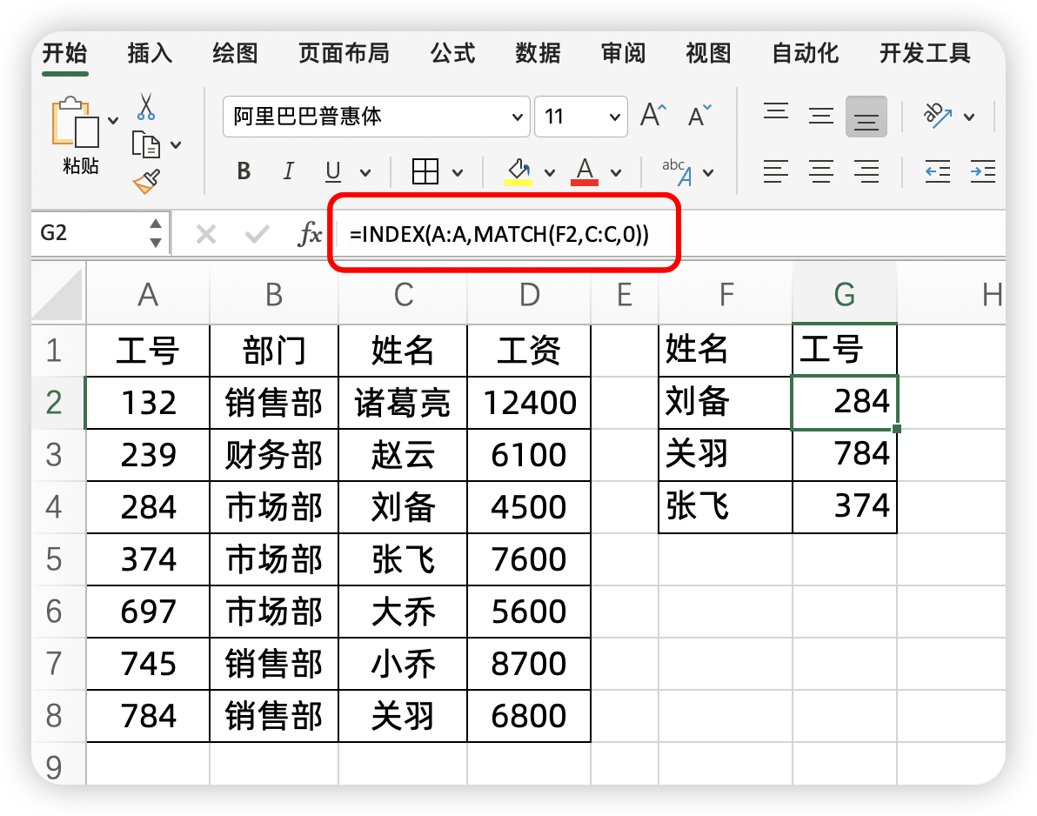The image size is (1037, 816).
Task: Switch to 开始 tab
Action: coord(64,54)
